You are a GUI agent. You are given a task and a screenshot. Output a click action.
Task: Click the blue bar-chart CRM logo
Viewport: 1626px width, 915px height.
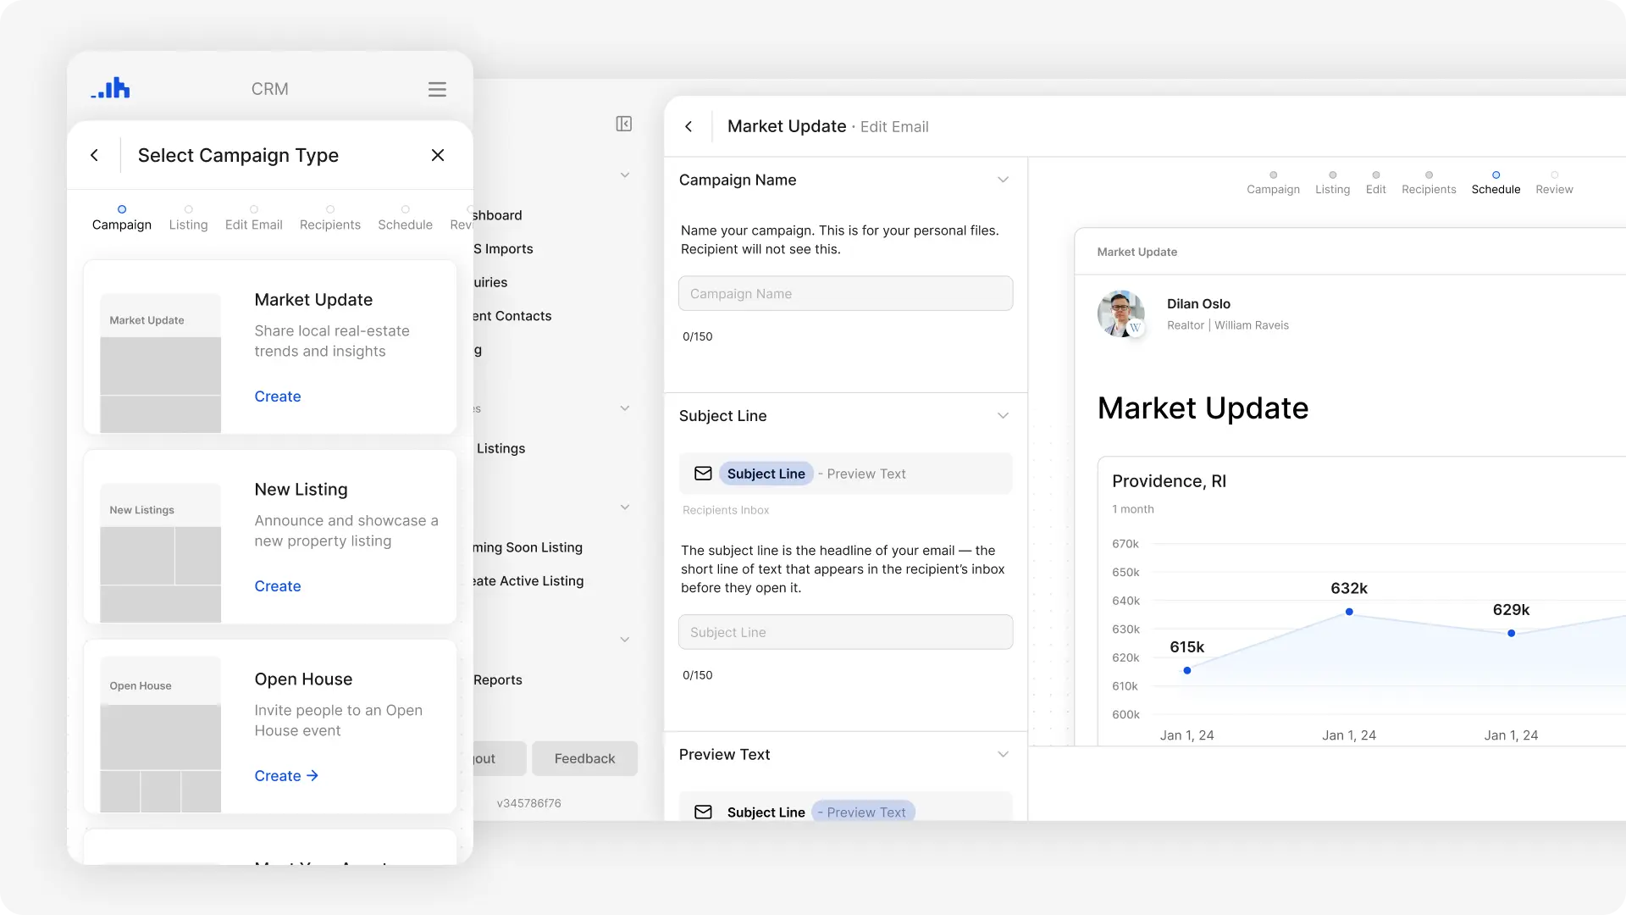(x=111, y=88)
